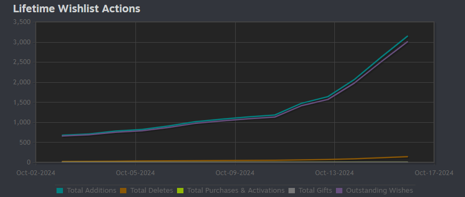Click the gray Total Gifts legend swatch
The width and height of the screenshot is (465, 197).
point(292,191)
